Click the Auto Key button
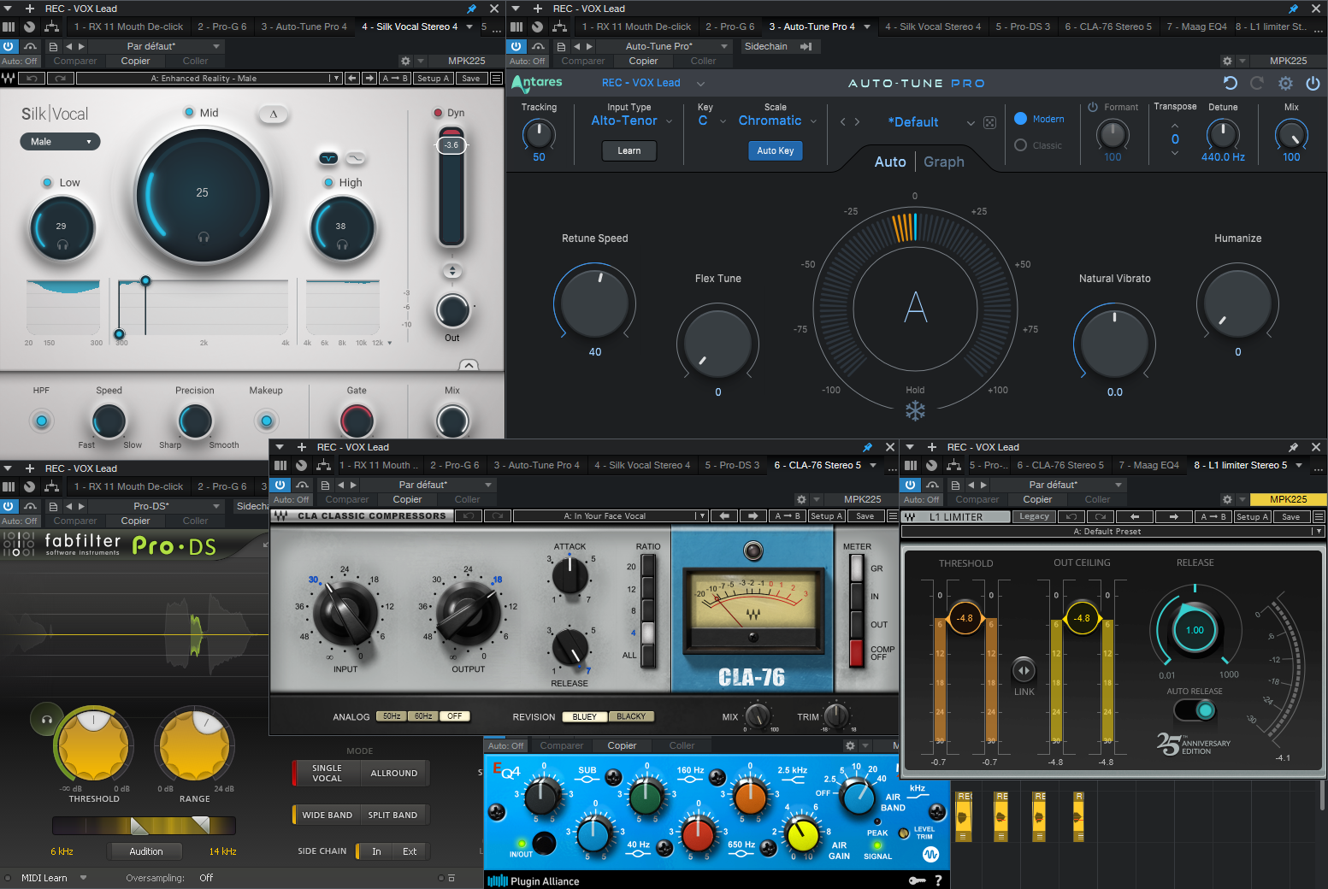This screenshot has width=1328, height=889. [776, 150]
